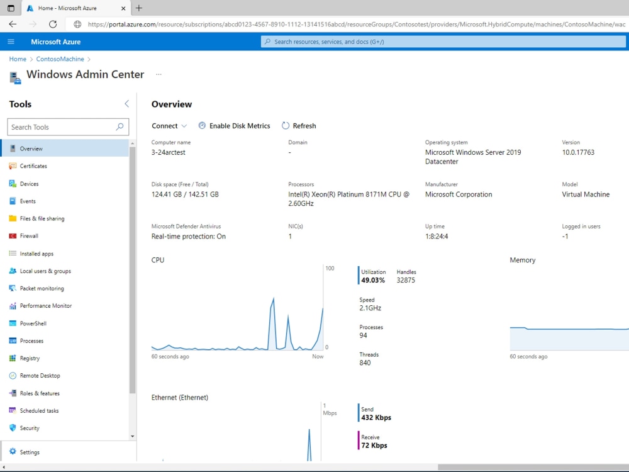Click the horizontal scrollbar at the bottom
The height and width of the screenshot is (472, 629).
(533, 468)
